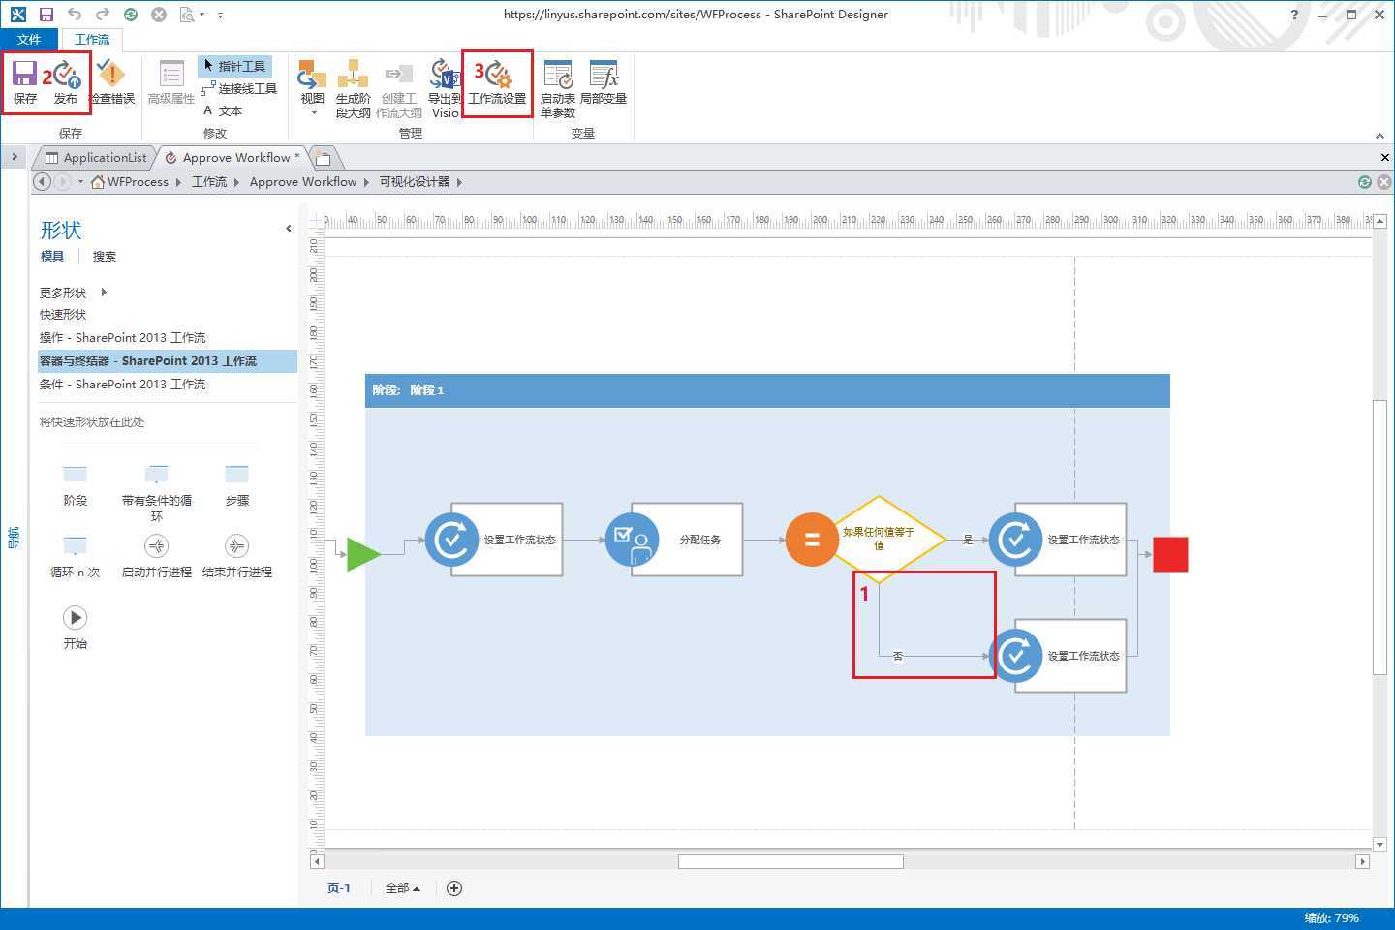Select the 如果任何值等于值 condition diamond
Viewport: 1395px width, 930px height.
click(879, 539)
